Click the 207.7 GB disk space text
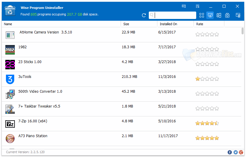 [x=74, y=14]
